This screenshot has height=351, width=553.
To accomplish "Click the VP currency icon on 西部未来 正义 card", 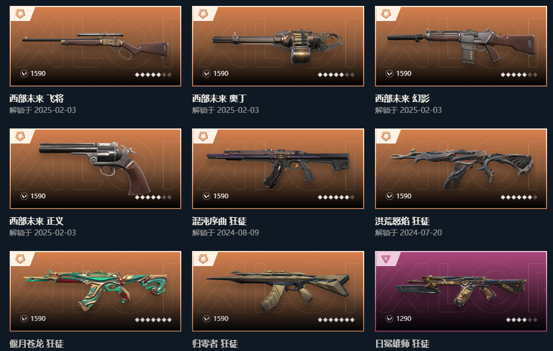I will point(24,196).
